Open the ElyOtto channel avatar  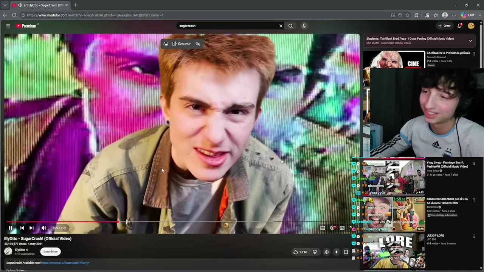pyautogui.click(x=8, y=251)
